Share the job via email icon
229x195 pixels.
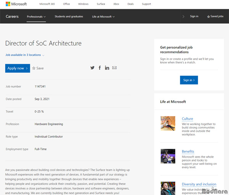[x=114, y=68]
